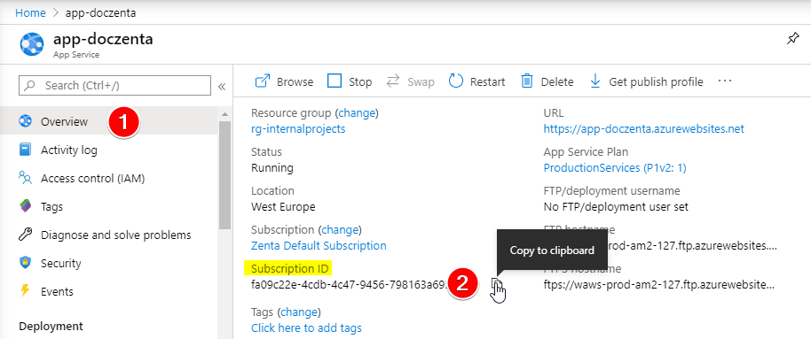811x339 pixels.
Task: Click the Swap toolbar button
Action: pos(411,81)
